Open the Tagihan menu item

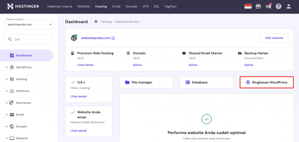point(170,6)
